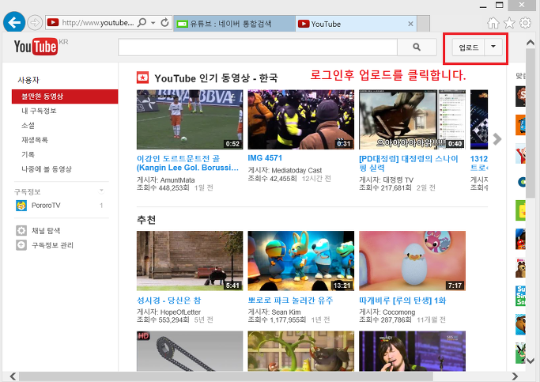The height and width of the screenshot is (382, 540).
Task: Open the 5:41 park bench thumbnail
Action: click(x=190, y=261)
